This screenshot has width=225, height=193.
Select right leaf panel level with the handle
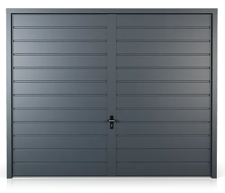pos(163,116)
